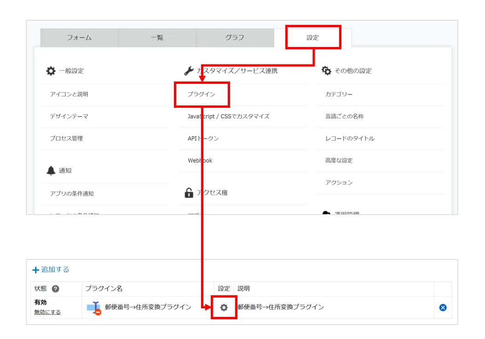Click the 説明 column header
This screenshot has width=485, height=339.
click(x=243, y=288)
